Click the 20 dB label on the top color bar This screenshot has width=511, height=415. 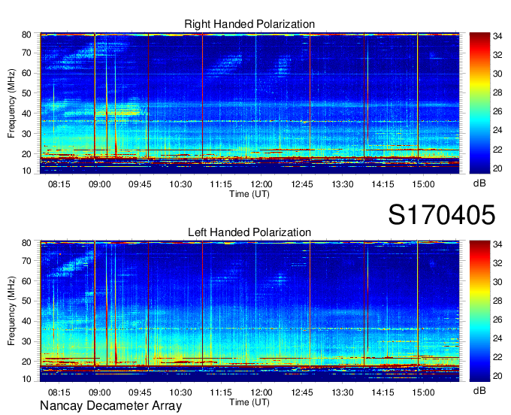pos(497,168)
